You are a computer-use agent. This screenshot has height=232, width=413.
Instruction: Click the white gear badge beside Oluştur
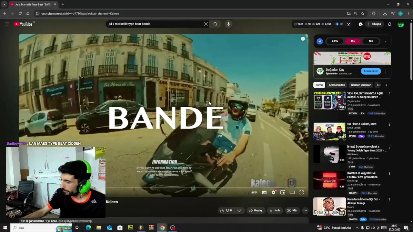click(x=360, y=24)
